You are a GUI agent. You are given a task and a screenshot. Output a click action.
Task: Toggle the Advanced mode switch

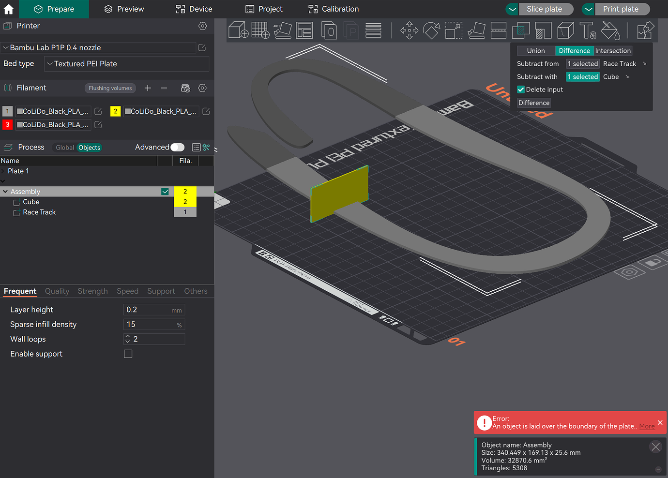(x=178, y=147)
